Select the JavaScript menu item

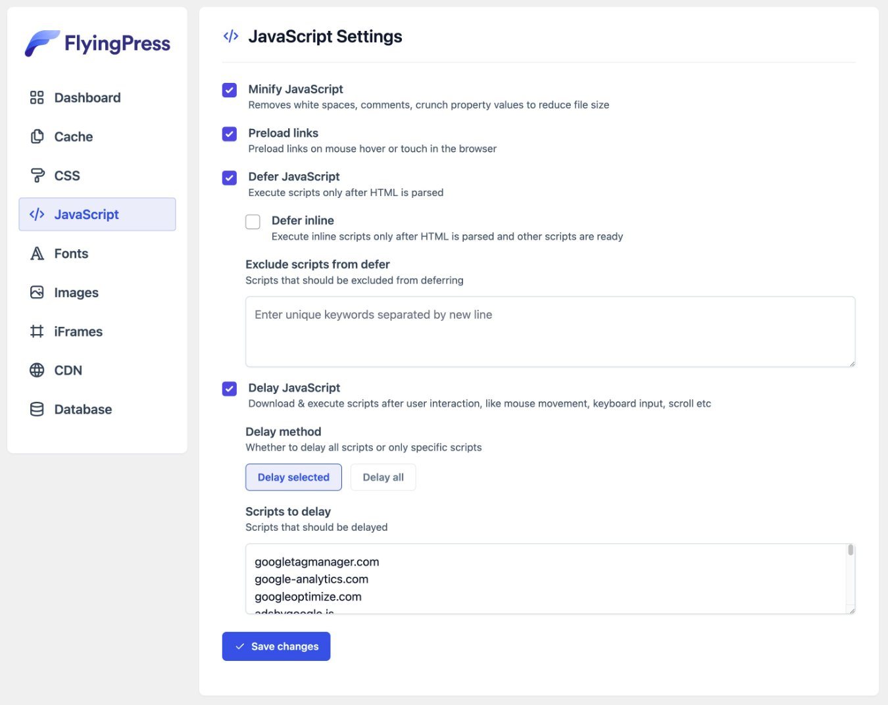(97, 214)
